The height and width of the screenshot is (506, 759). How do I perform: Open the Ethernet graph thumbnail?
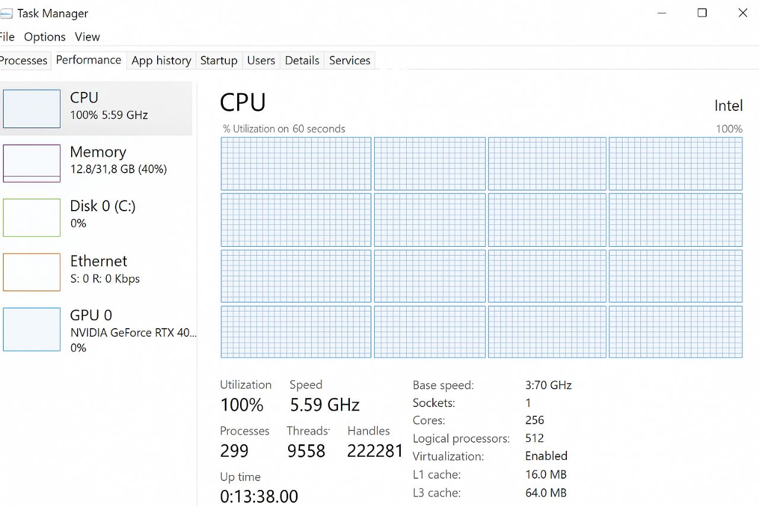[x=32, y=272]
